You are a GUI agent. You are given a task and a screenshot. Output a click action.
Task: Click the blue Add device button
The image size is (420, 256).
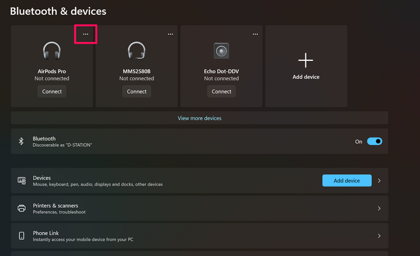(x=346, y=181)
